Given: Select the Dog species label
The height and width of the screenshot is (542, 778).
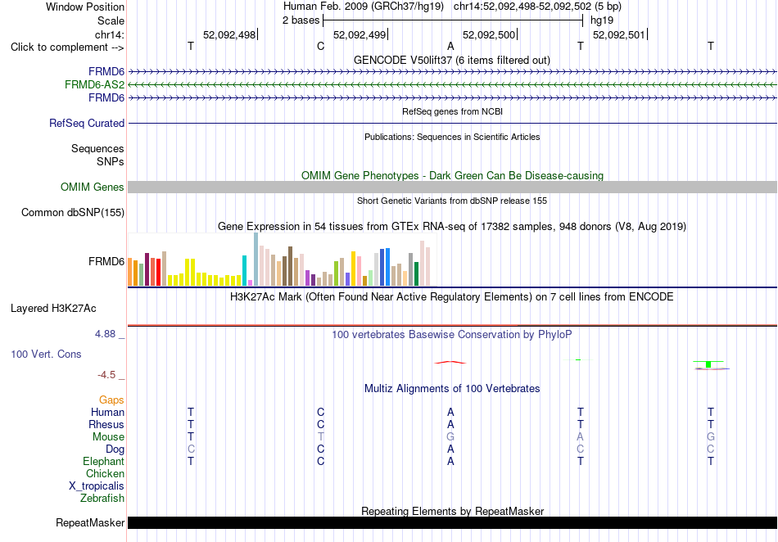Looking at the screenshot, I should pos(115,449).
